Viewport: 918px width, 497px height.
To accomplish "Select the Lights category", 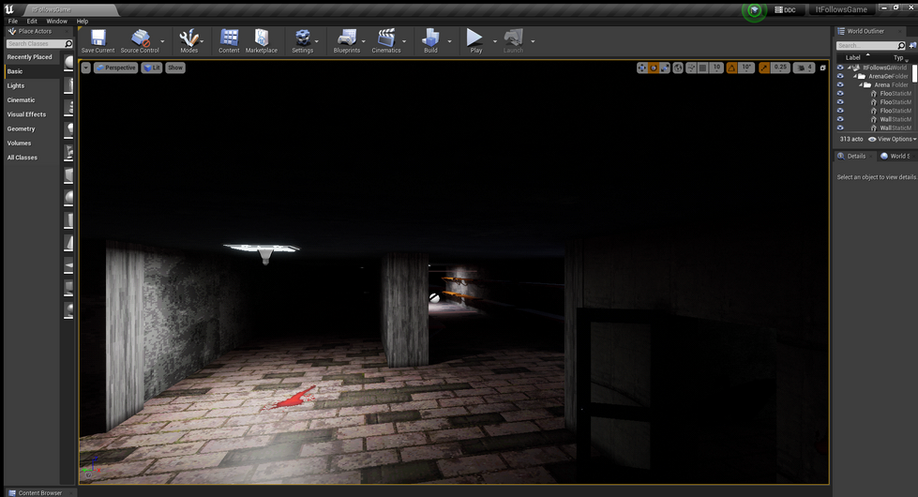I will coord(16,86).
